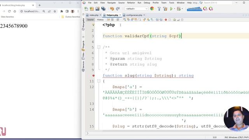
Task: Click the Open Project icon in NetBeans toolbar
Action: pos(98,9)
